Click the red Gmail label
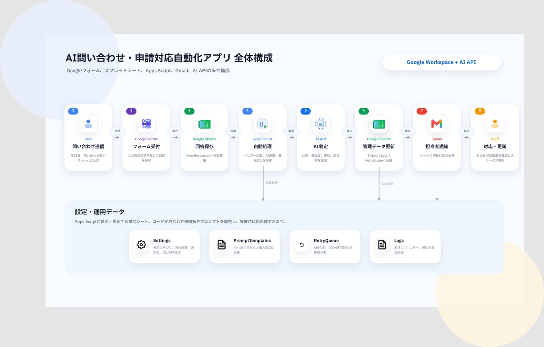This screenshot has width=544, height=347. (437, 139)
